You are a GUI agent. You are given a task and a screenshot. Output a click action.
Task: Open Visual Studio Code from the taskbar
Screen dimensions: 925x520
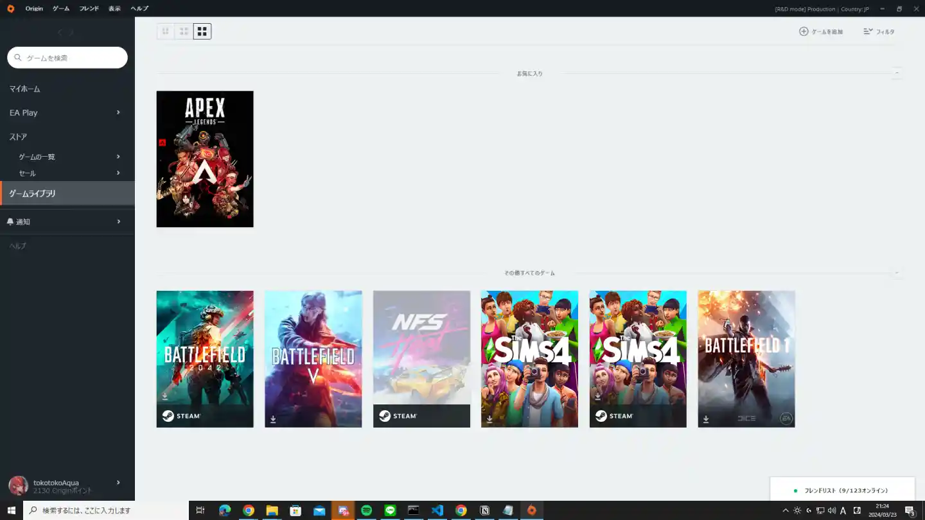click(437, 510)
